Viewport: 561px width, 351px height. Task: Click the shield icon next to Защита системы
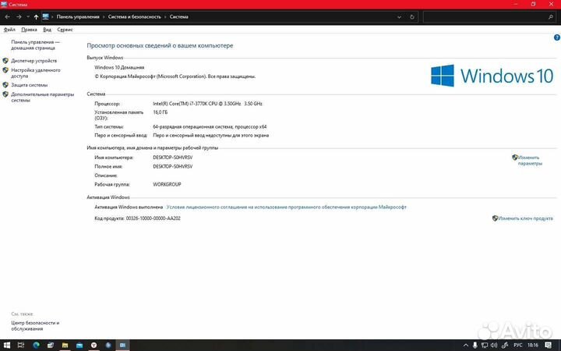5,85
